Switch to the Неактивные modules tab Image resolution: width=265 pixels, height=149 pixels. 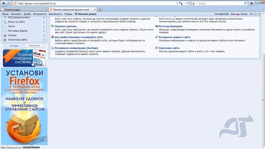(x=34, y=46)
